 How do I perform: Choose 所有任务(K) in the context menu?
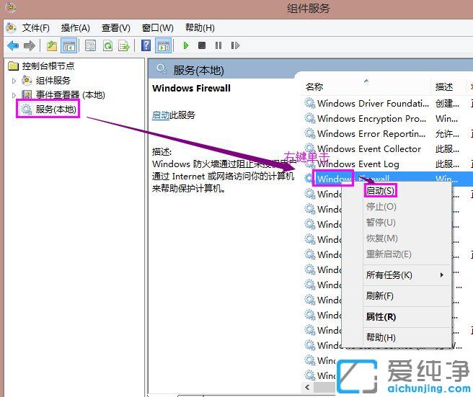click(389, 275)
